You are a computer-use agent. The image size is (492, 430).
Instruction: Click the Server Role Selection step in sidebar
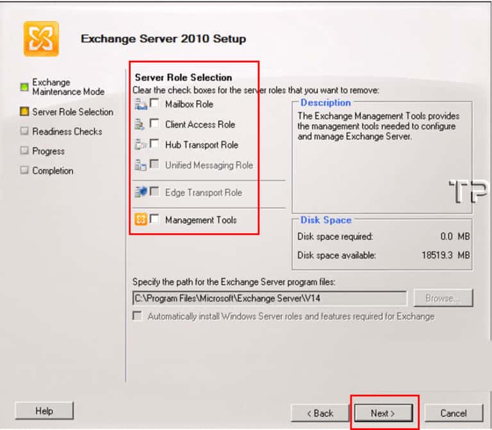(x=72, y=112)
